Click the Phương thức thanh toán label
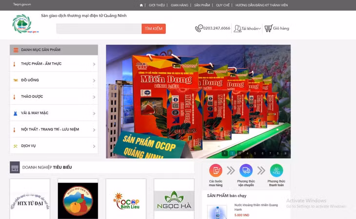 coord(277,183)
